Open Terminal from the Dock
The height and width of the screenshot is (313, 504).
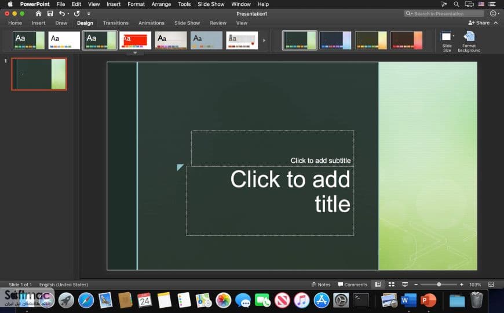(x=361, y=300)
